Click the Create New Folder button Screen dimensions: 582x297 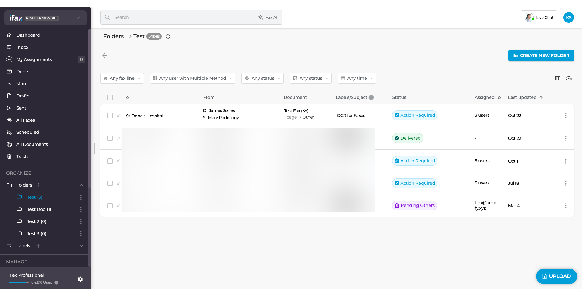(x=541, y=56)
